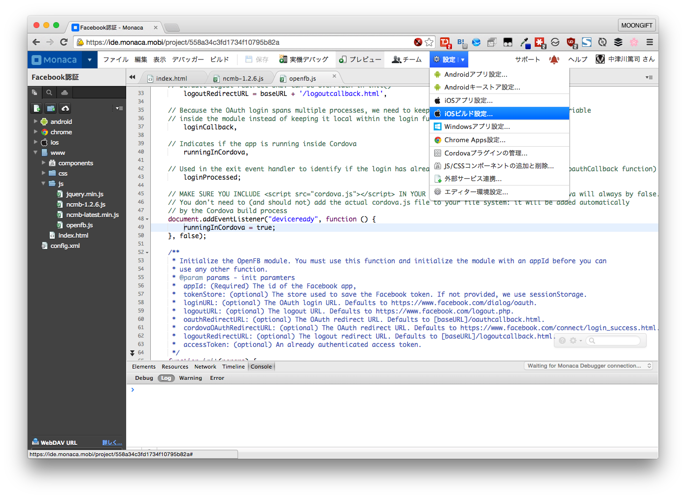Choose iOSビルド設定 from the settings menu
Screen dimensions: 686x498
[x=468, y=114]
